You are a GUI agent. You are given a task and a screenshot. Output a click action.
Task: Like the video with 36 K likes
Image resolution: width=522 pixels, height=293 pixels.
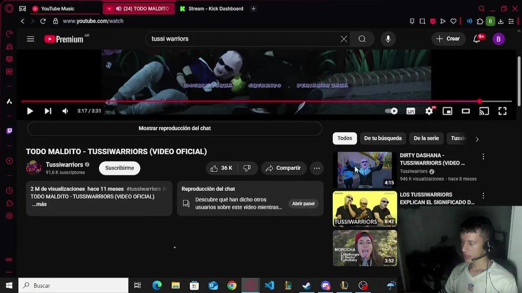(x=222, y=168)
